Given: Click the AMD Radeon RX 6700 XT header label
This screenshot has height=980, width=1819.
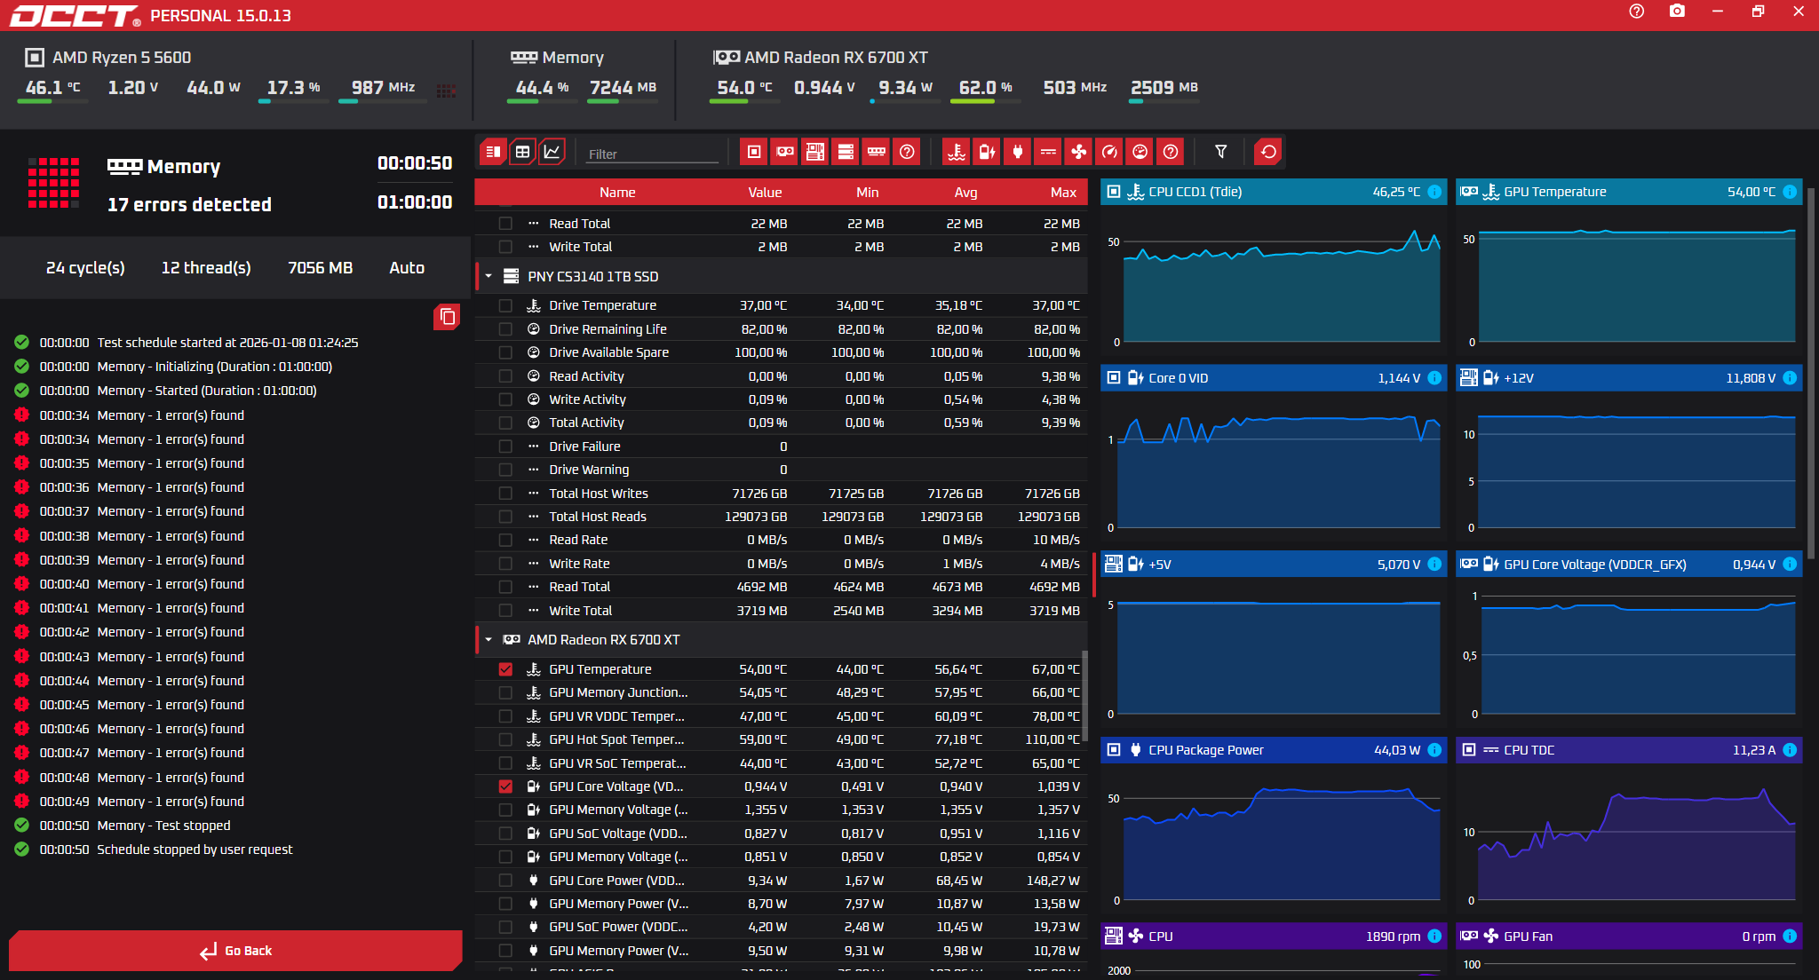Looking at the screenshot, I should coord(836,58).
